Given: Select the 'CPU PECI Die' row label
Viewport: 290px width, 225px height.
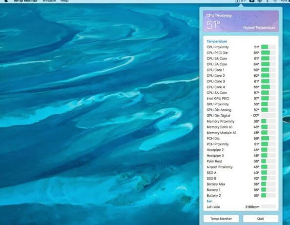Looking at the screenshot, I should tap(217, 53).
